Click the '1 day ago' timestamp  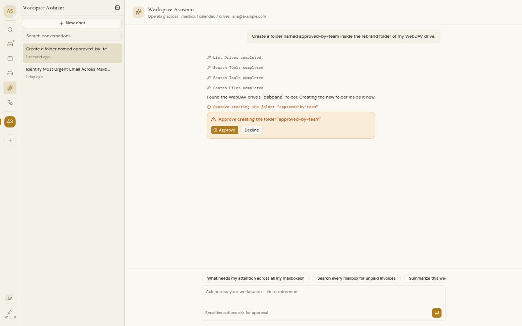pos(34,77)
